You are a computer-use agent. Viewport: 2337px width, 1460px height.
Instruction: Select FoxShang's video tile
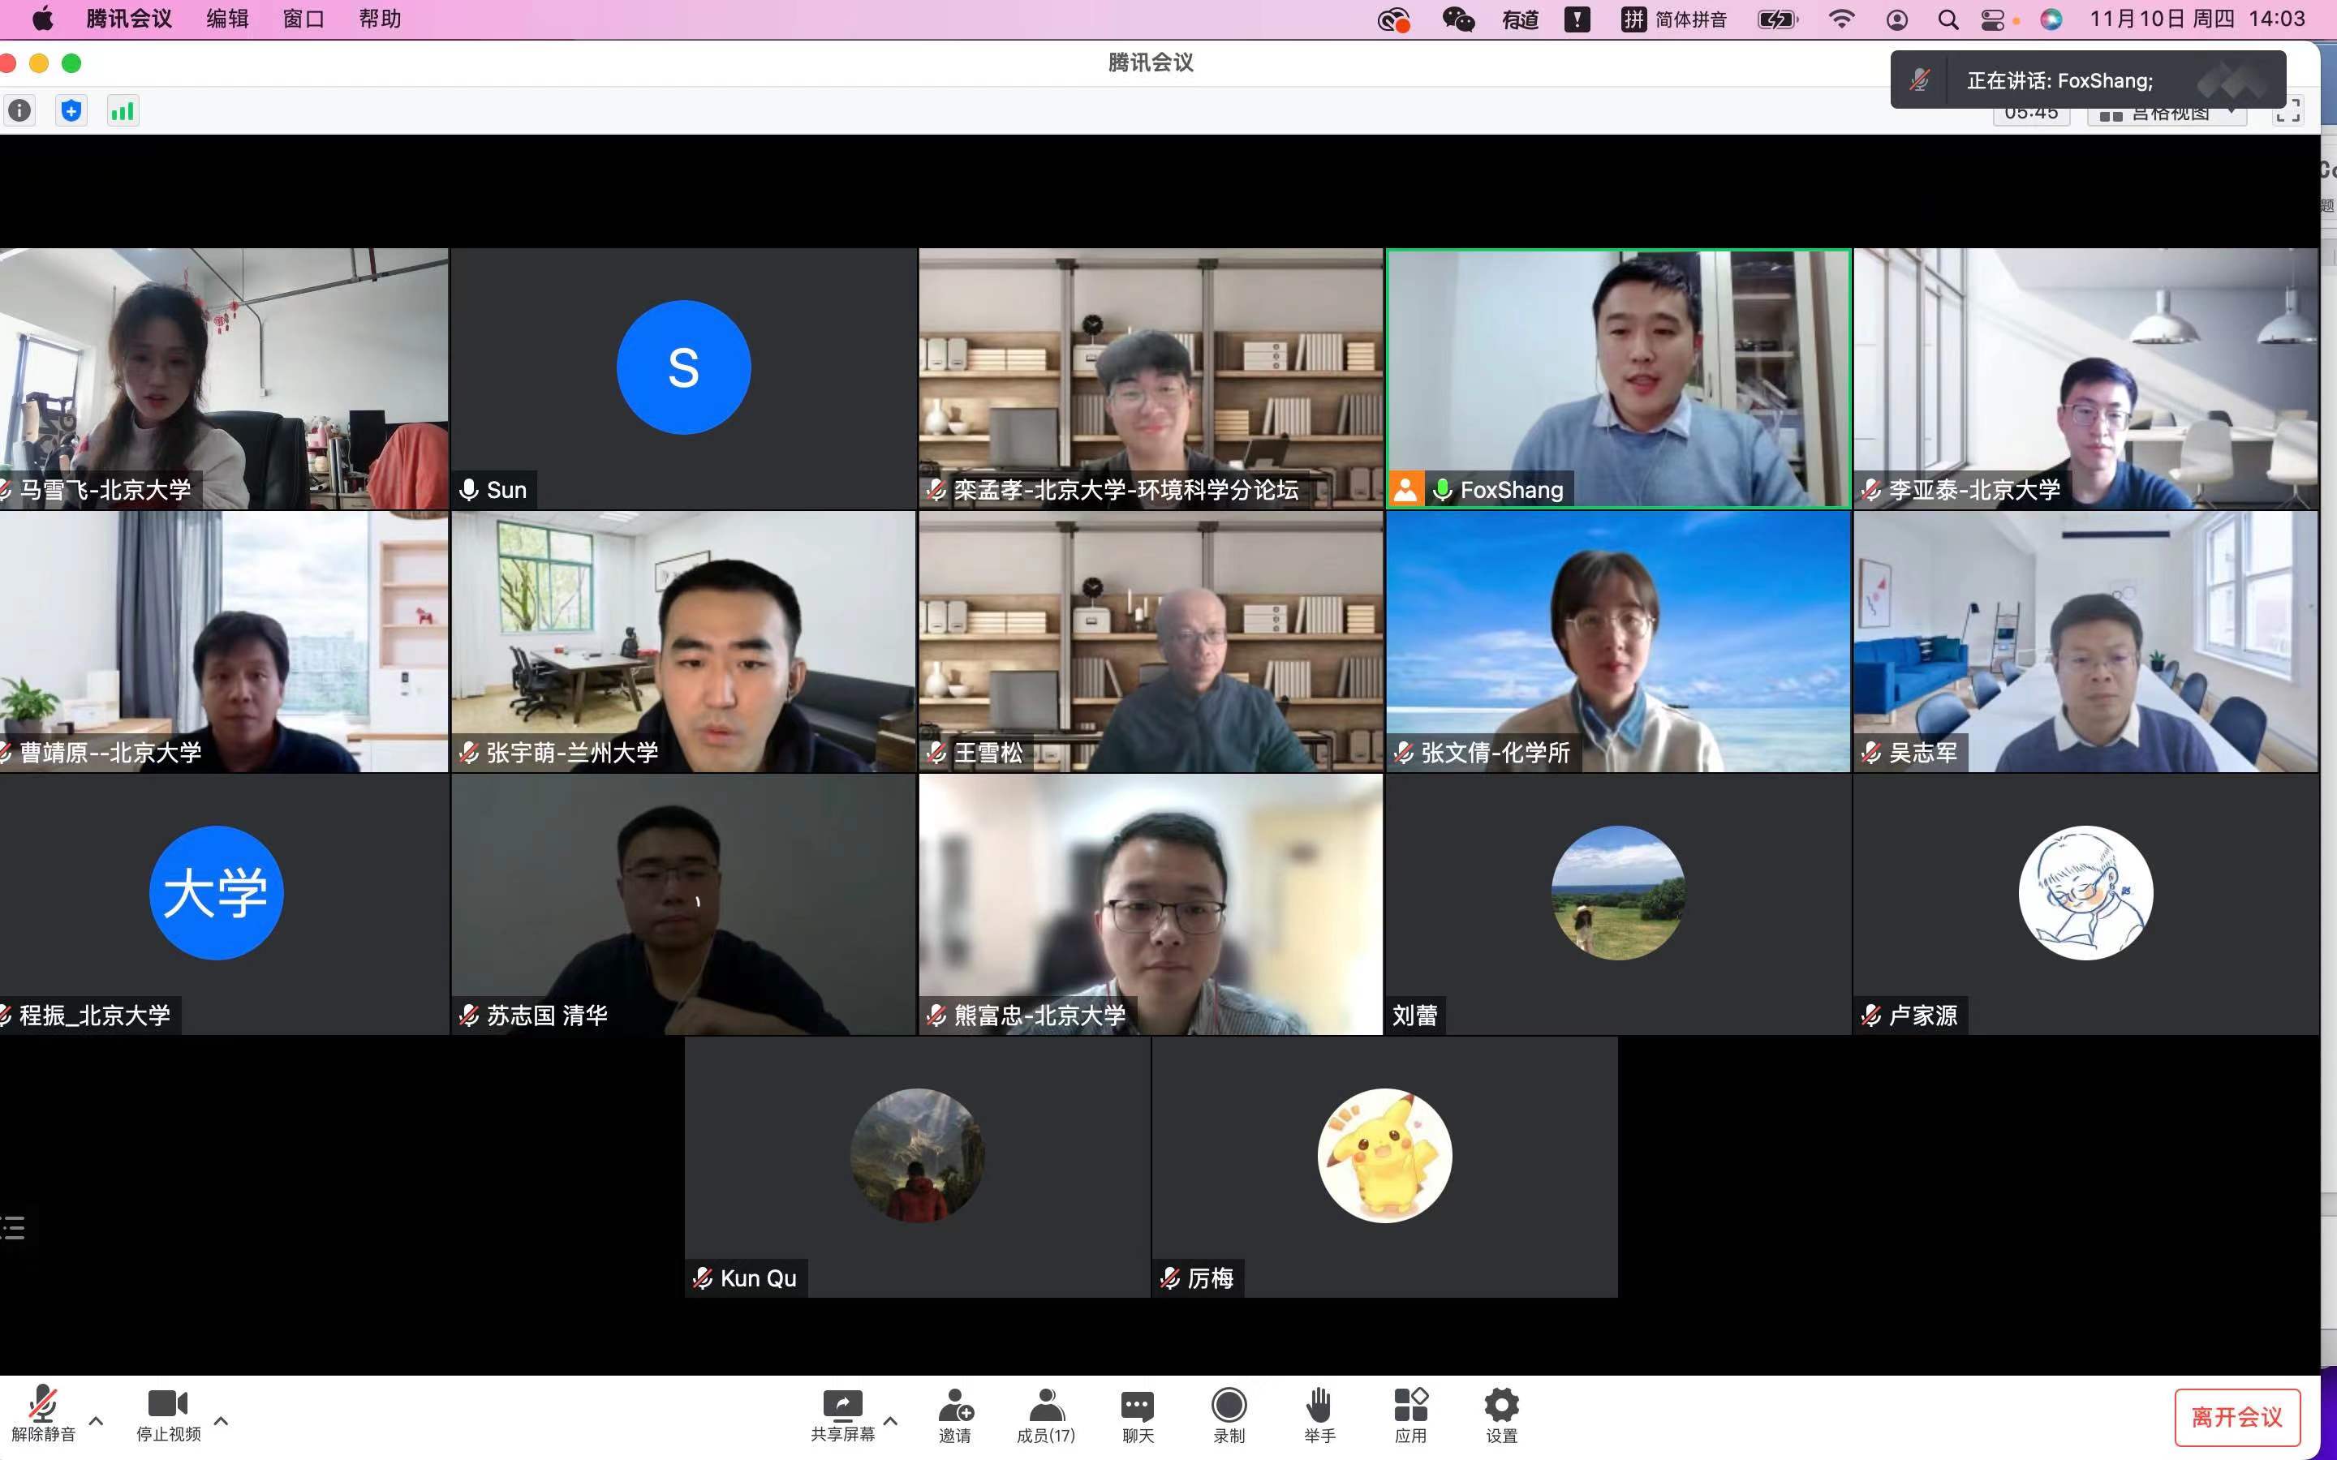(1617, 377)
